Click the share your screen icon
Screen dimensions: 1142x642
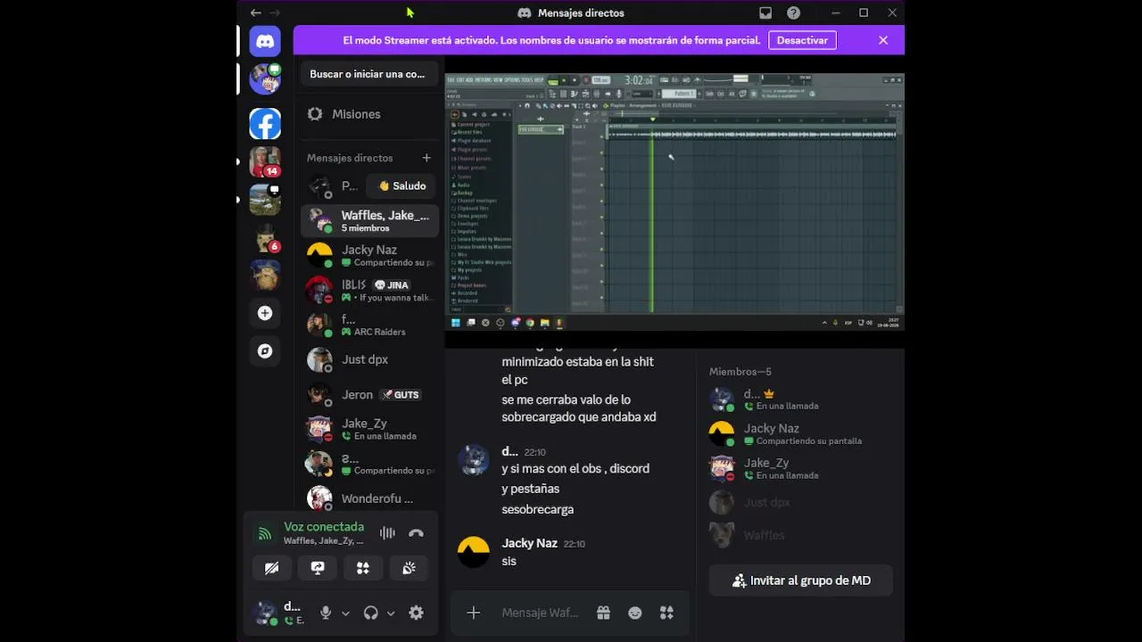pos(318,568)
